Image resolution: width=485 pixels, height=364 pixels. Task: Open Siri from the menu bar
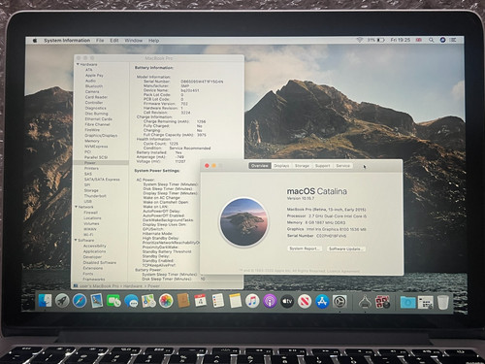click(442, 40)
